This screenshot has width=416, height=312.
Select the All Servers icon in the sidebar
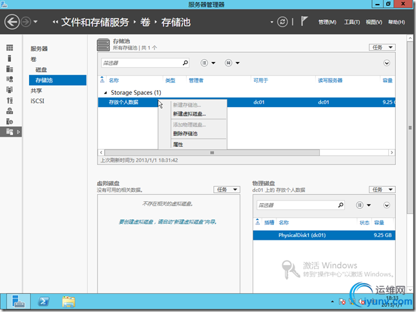coord(10,69)
